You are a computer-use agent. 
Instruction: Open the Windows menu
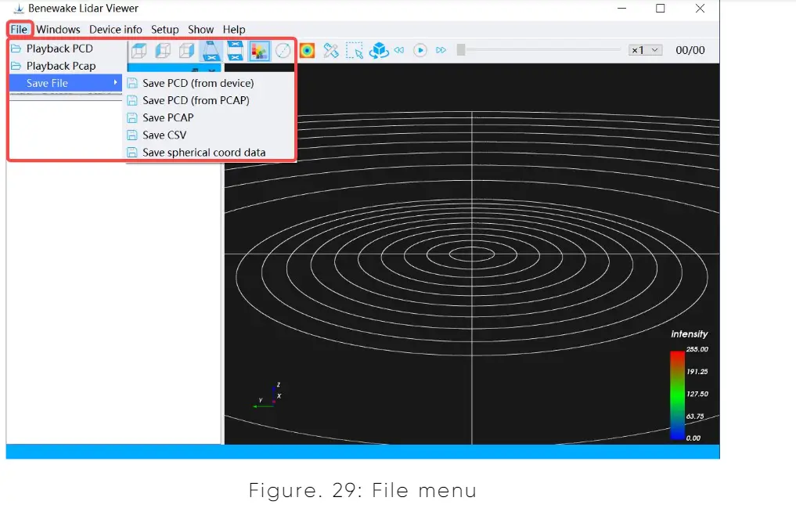tap(58, 30)
